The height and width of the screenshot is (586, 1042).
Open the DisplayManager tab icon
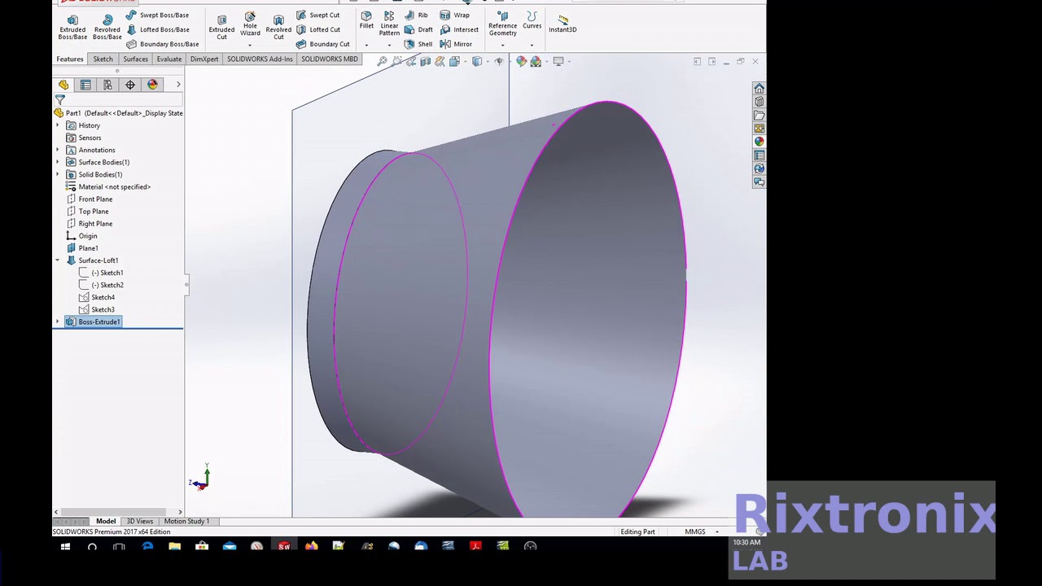click(152, 85)
